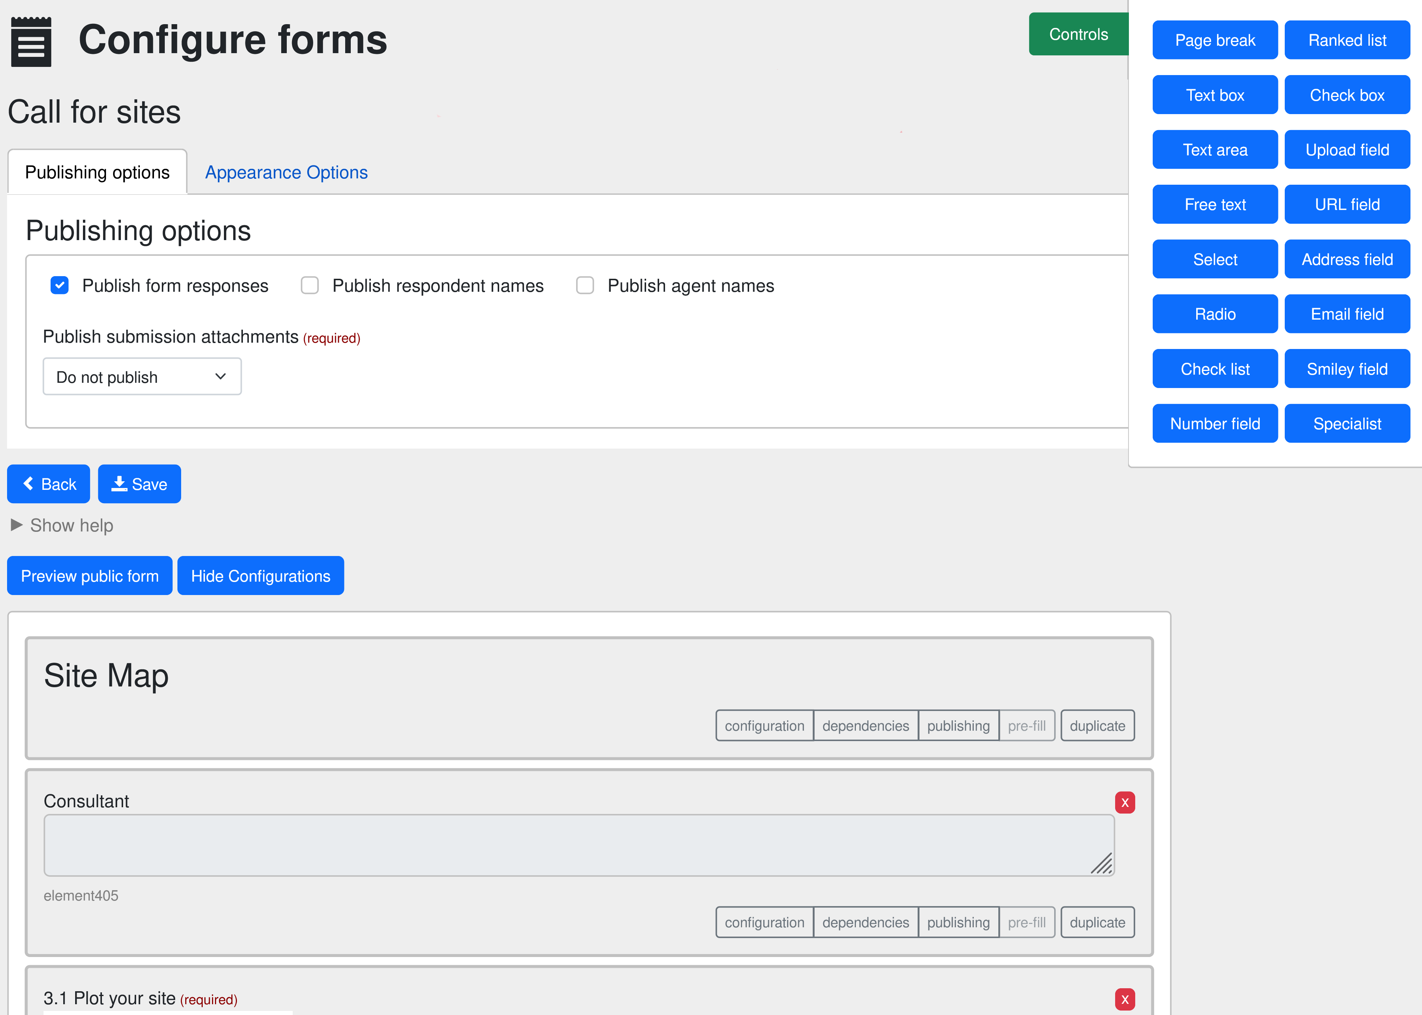Add a Smiley field control
The height and width of the screenshot is (1015, 1422).
[1347, 369]
